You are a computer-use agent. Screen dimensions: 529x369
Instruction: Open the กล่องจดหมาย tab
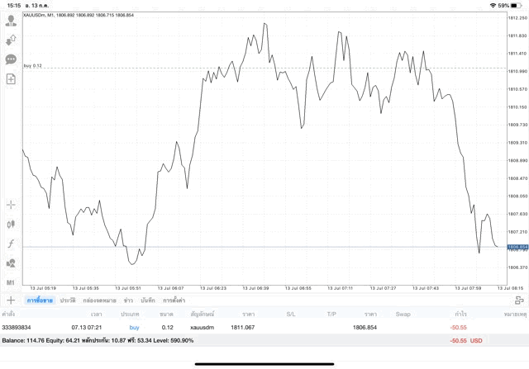click(99, 300)
